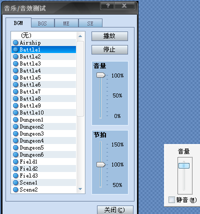Click the blue icon beside Battle4
This screenshot has width=200, height=214.
pos(15,70)
